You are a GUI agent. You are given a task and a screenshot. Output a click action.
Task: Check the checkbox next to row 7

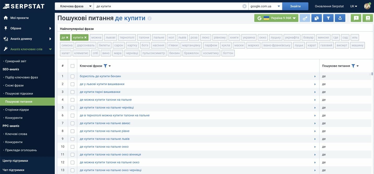(x=73, y=123)
